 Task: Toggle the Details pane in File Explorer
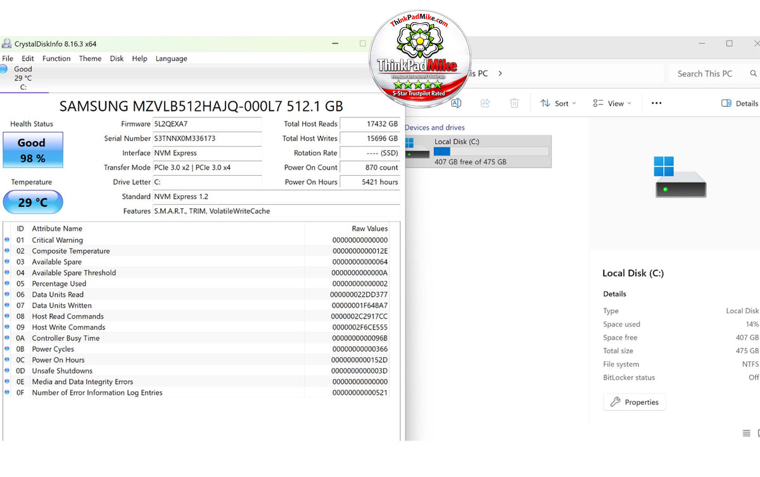coord(740,103)
